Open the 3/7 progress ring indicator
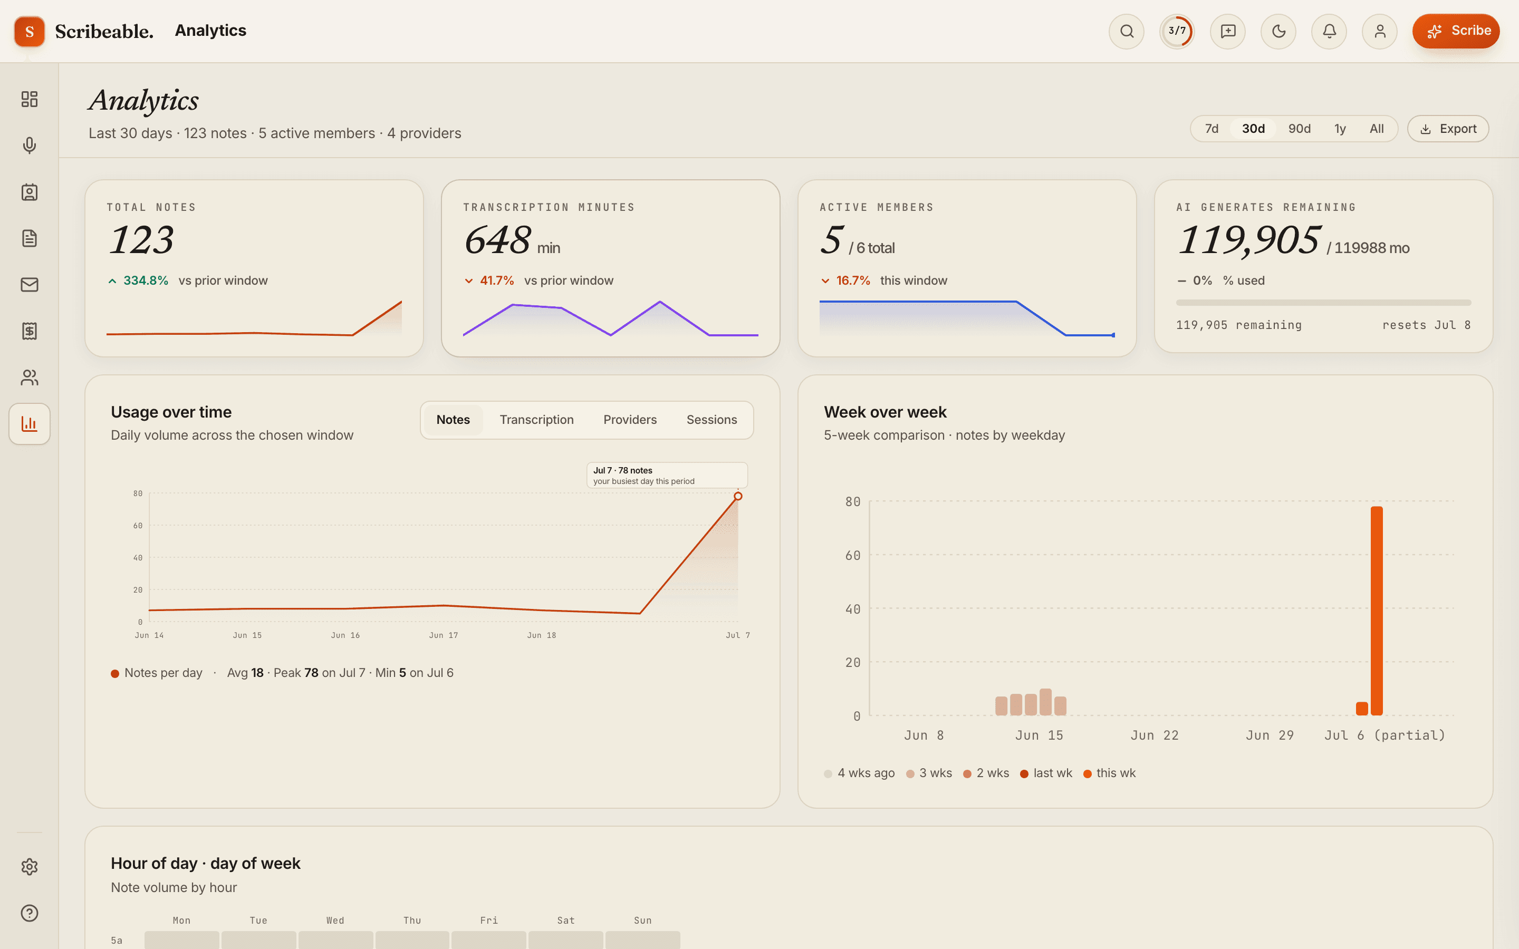 (1177, 32)
